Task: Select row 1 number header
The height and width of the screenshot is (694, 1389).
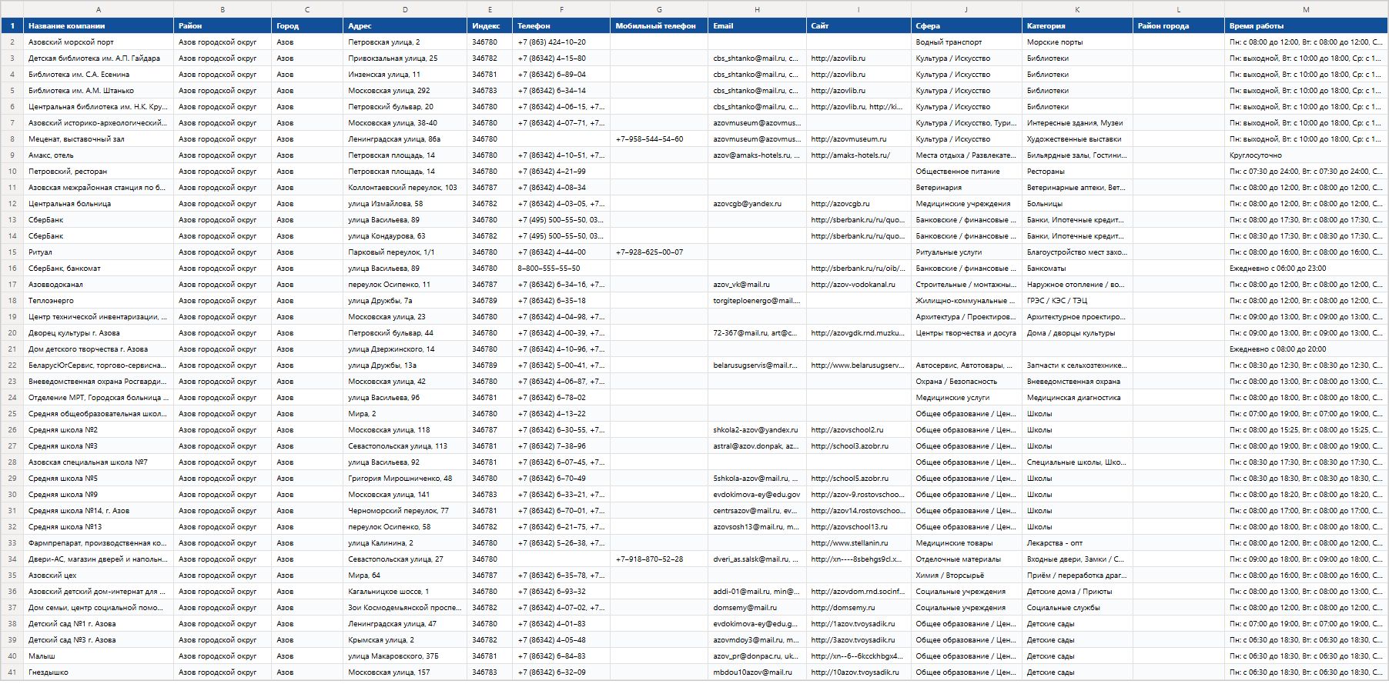Action: pos(12,25)
